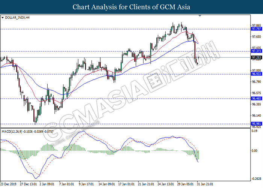This screenshot has height=188, width=263.
Task: Click the MACD 0.00 scale value
Action: (x=254, y=151)
